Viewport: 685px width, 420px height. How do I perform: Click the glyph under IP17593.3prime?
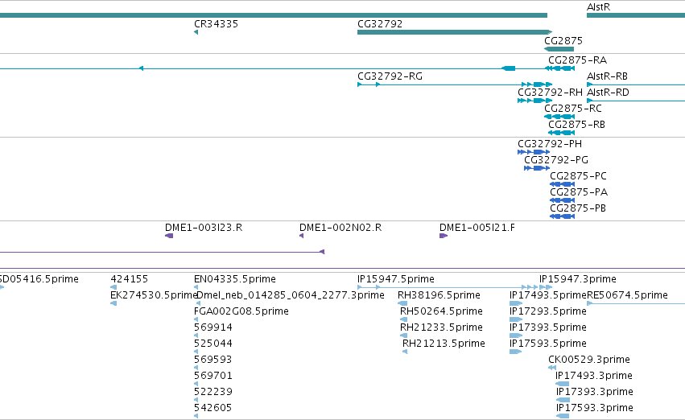click(563, 416)
